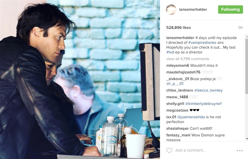
Task: Click the heart like icon
Action: pyautogui.click(x=169, y=150)
